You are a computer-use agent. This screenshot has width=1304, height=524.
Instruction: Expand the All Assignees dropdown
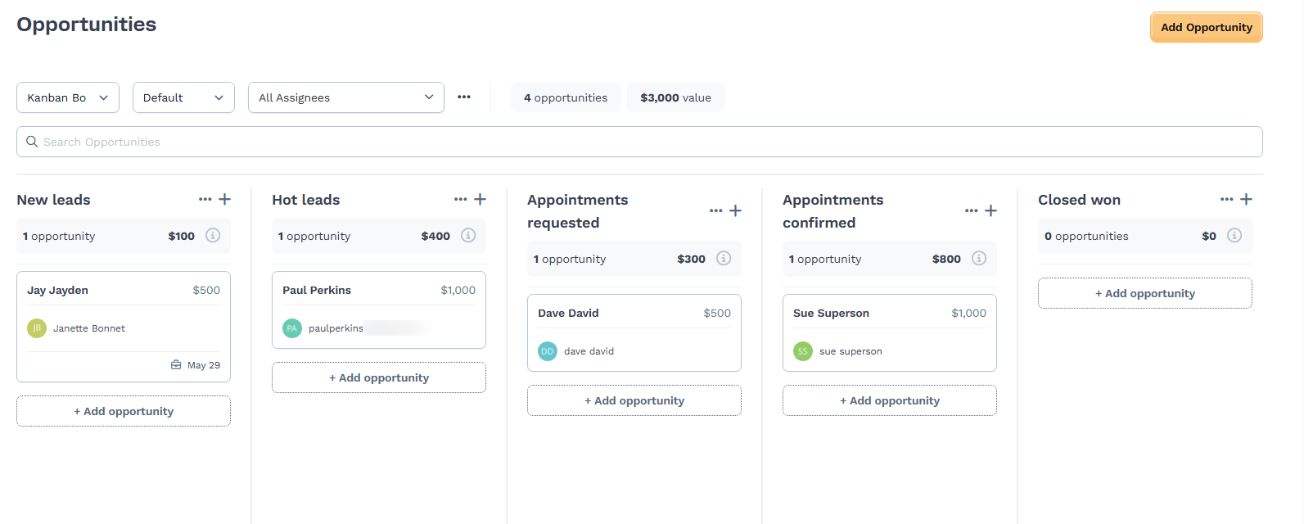pyautogui.click(x=345, y=97)
